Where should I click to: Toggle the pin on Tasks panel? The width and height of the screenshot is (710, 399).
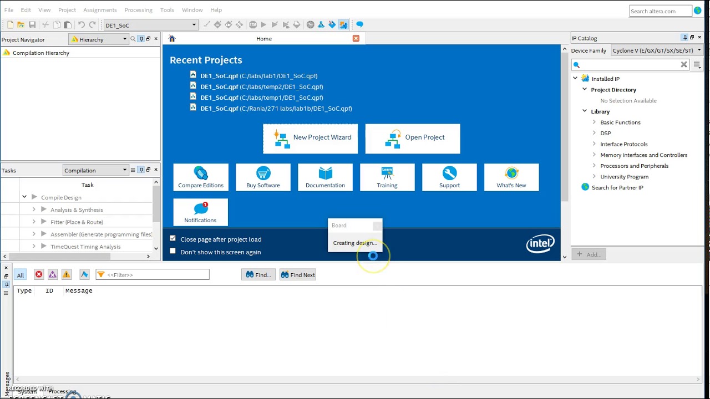click(x=141, y=170)
